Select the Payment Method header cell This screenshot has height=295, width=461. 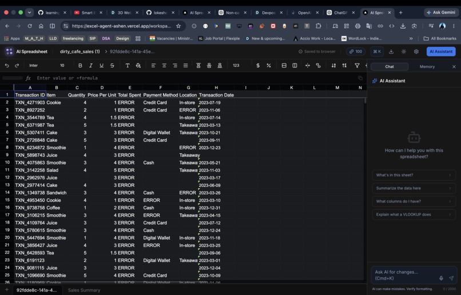point(161,95)
